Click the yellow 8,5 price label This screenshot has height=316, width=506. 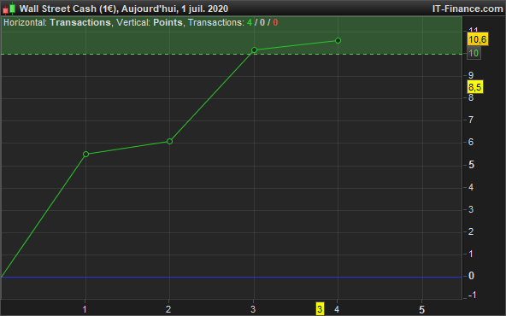click(x=475, y=87)
